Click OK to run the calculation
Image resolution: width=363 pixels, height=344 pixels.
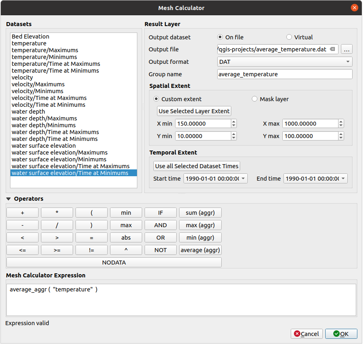coord(341,334)
